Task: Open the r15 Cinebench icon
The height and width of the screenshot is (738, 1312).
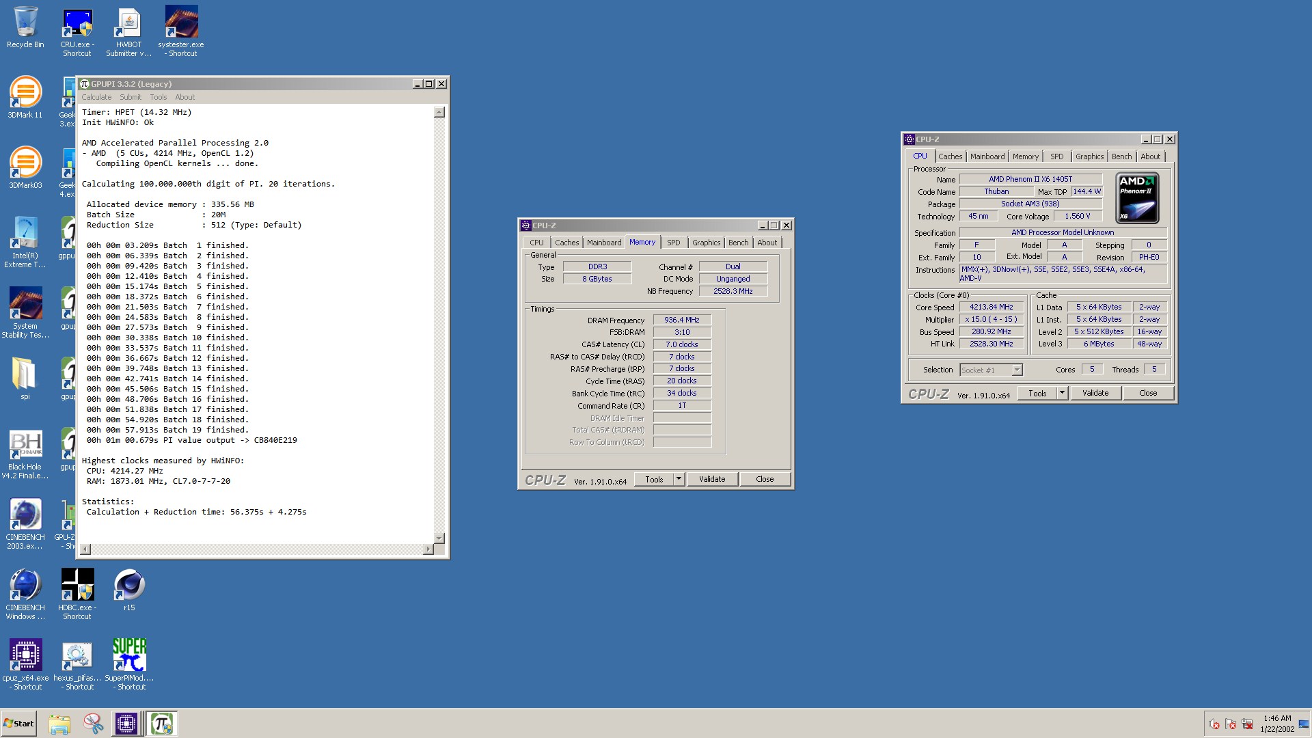Action: coord(129,590)
